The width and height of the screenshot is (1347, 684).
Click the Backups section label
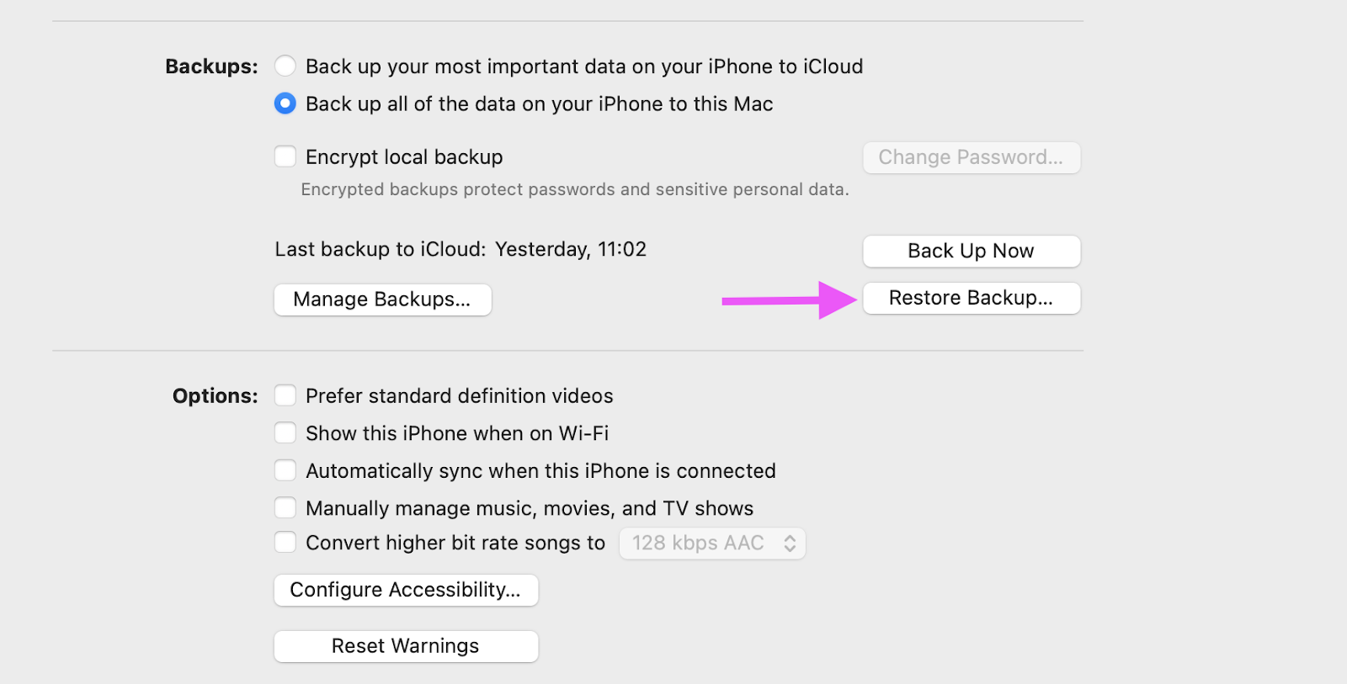point(211,66)
